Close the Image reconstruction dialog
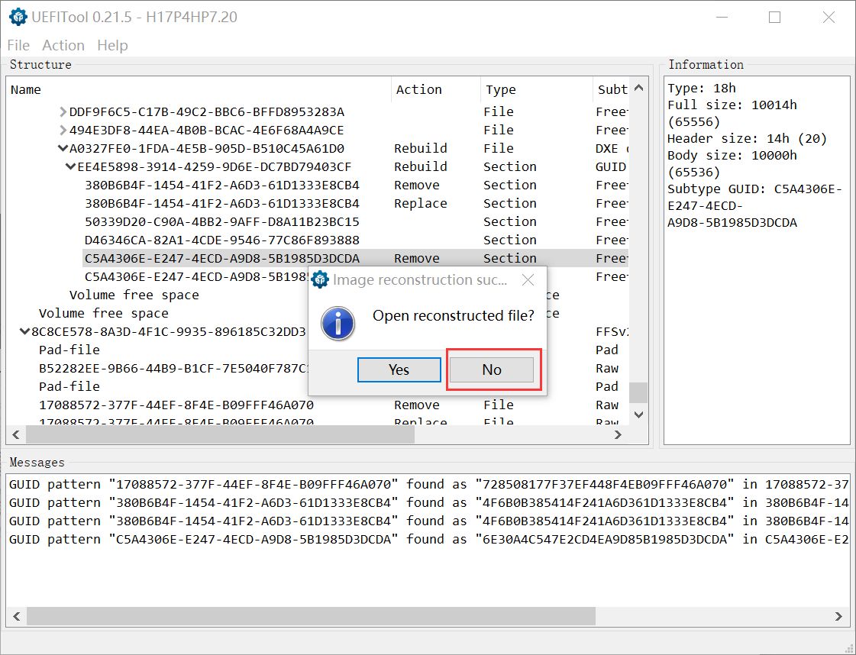The width and height of the screenshot is (856, 655). pyautogui.click(x=528, y=280)
